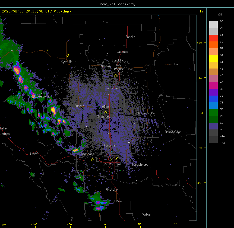Select the 0–10 dBZ slate blue swatch

click(x=213, y=126)
